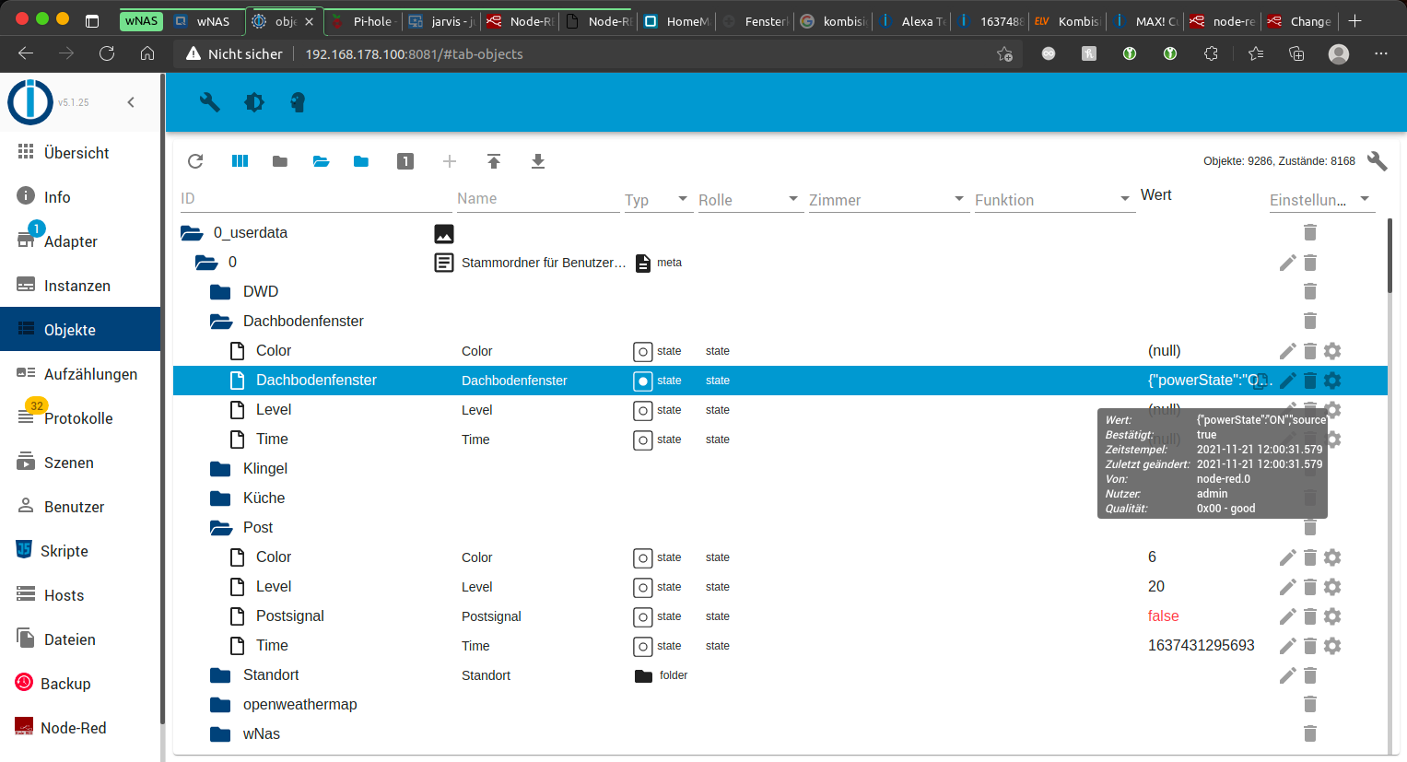The height and width of the screenshot is (762, 1407).
Task: Go to Instanzen in sidebar
Action: [80, 286]
